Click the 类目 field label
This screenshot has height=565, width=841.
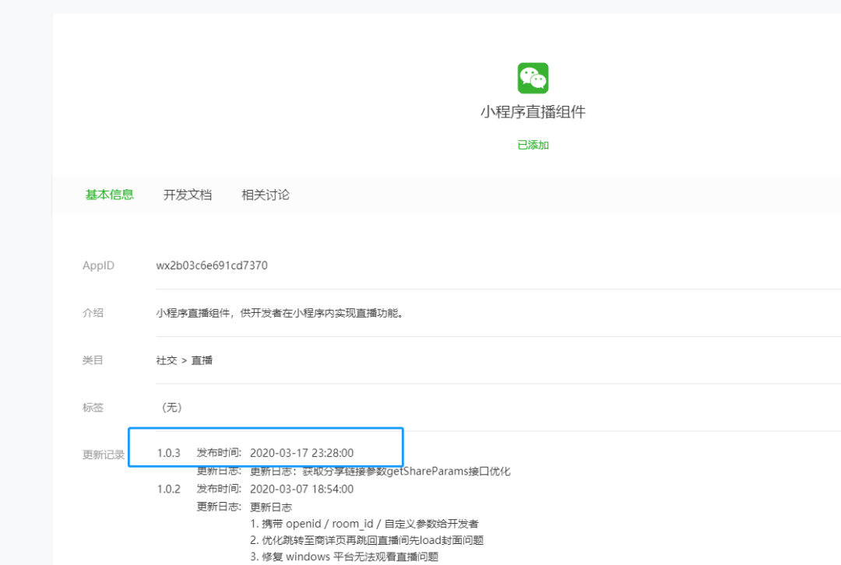(92, 360)
